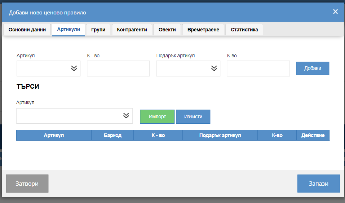
Task: Click the Запази button
Action: [x=319, y=184]
